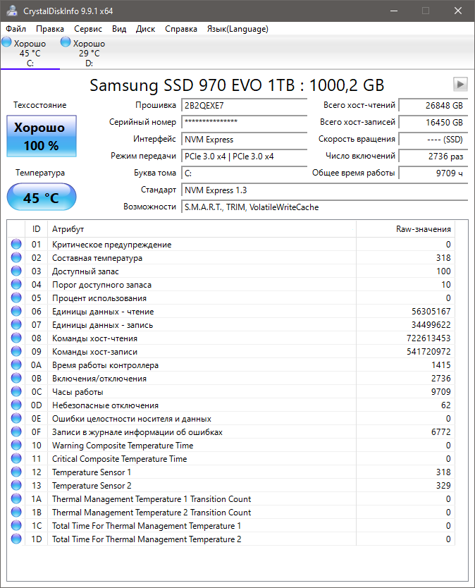This screenshot has width=475, height=588.
Task: Click the Атрибут column header
Action: [202, 229]
